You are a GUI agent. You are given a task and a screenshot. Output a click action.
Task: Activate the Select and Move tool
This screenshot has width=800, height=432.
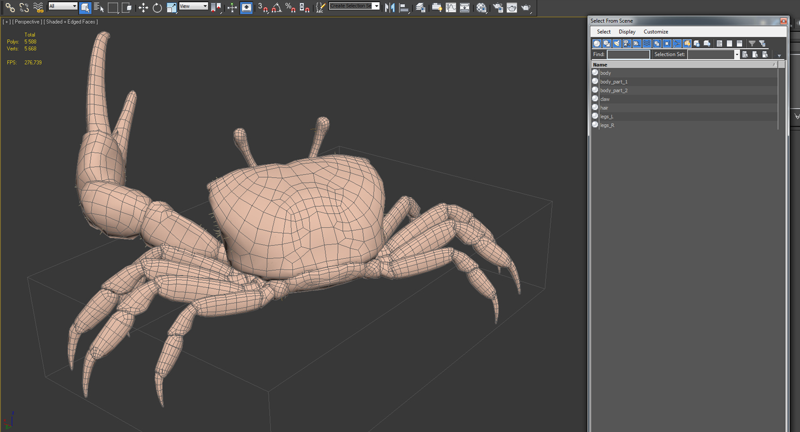(143, 8)
